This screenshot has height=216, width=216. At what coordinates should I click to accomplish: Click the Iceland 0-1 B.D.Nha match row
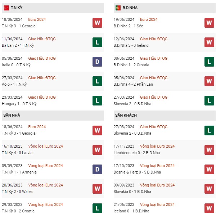(165, 208)
